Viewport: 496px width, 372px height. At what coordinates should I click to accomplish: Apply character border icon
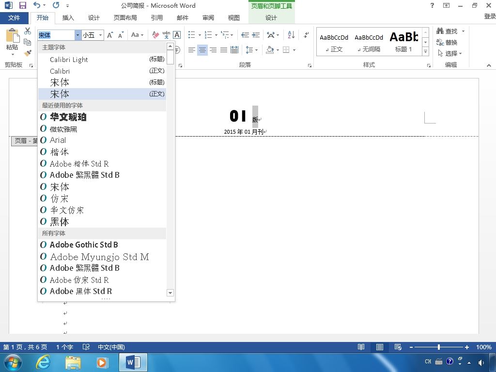pos(177,35)
